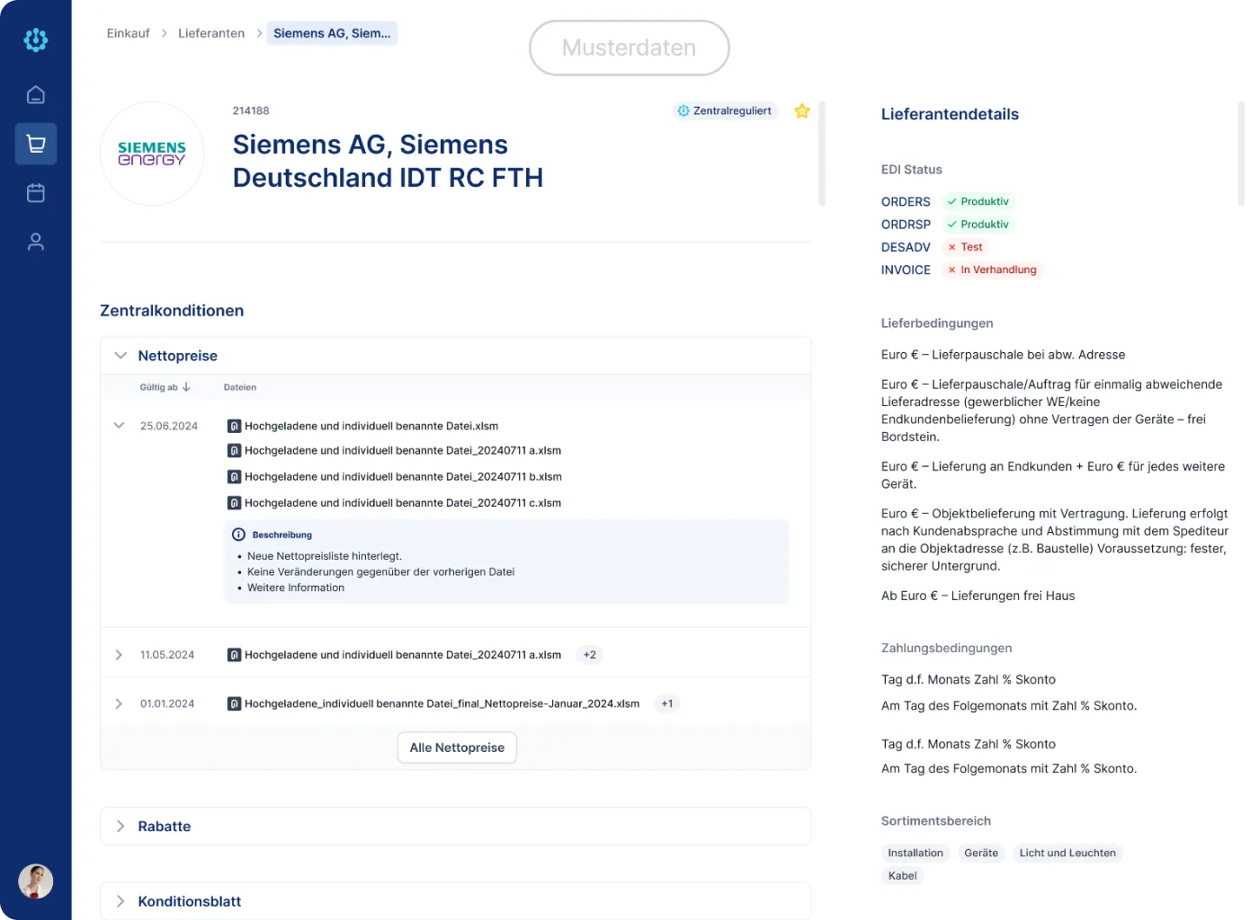Viewport: 1259px width, 920px height.
Task: Click the Musterdaten button
Action: click(629, 48)
